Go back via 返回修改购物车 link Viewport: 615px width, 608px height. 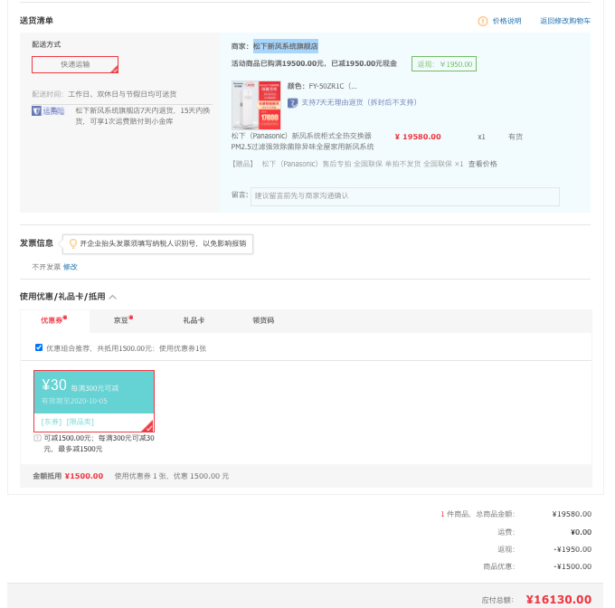pos(564,21)
